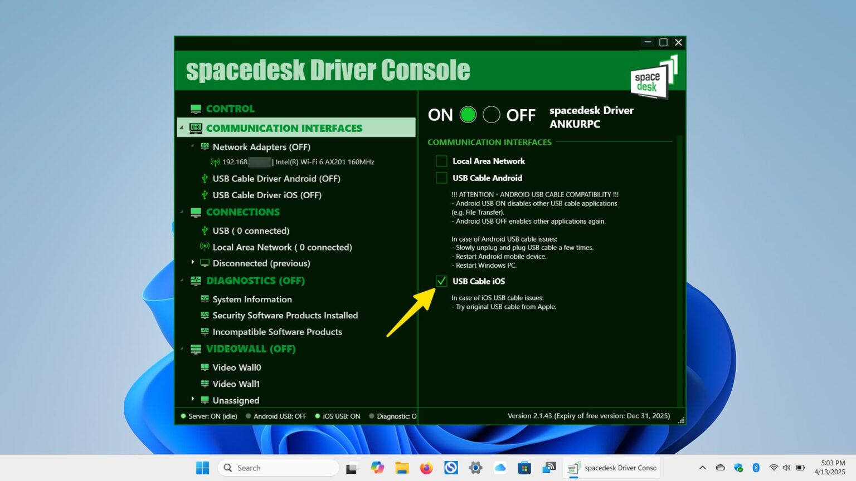Select CONTROL in the navigation tree

(x=230, y=109)
